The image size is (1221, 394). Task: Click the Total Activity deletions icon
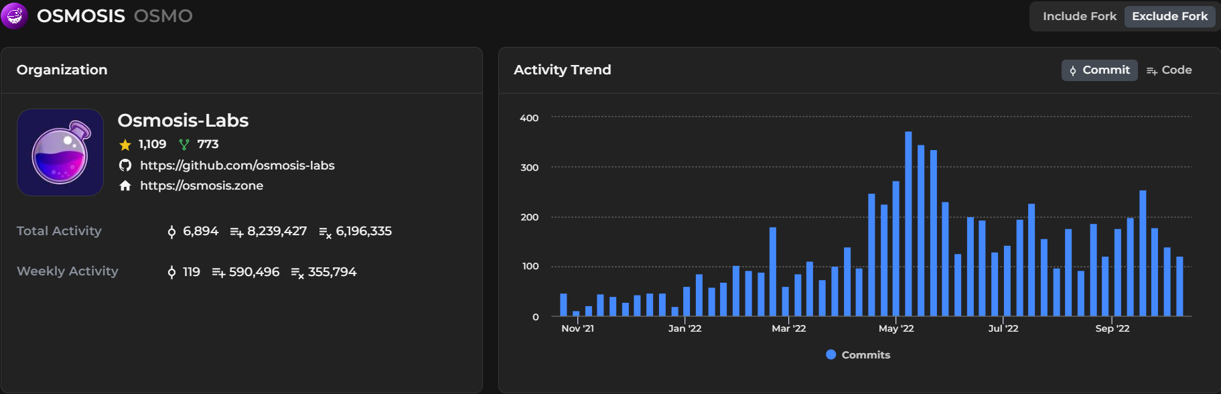click(325, 233)
